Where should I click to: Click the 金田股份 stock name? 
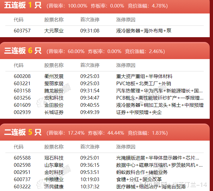(x=54, y=105)
